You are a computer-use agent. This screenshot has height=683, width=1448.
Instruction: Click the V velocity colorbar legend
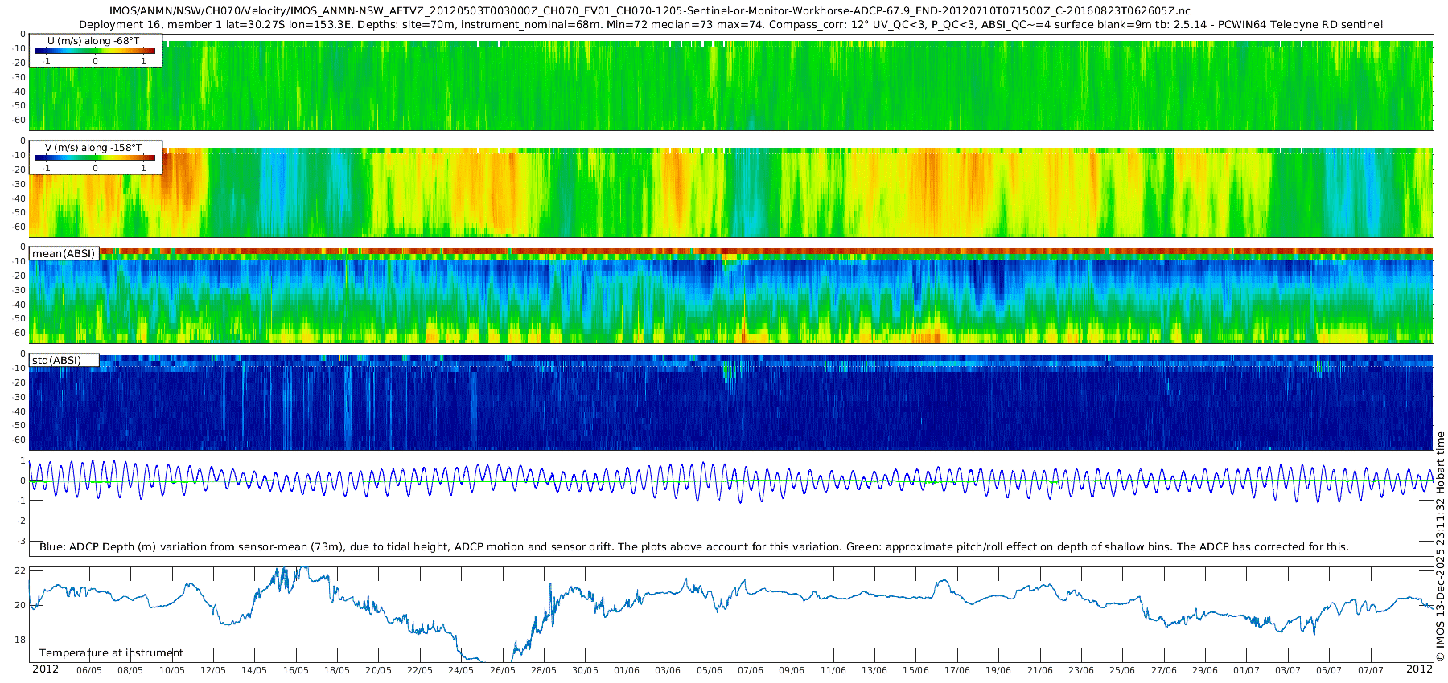tap(95, 158)
